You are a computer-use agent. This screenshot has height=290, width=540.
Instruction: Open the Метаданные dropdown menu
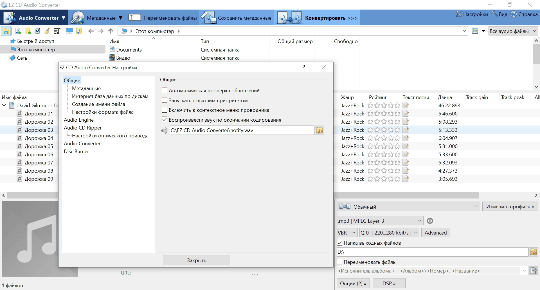coord(97,18)
